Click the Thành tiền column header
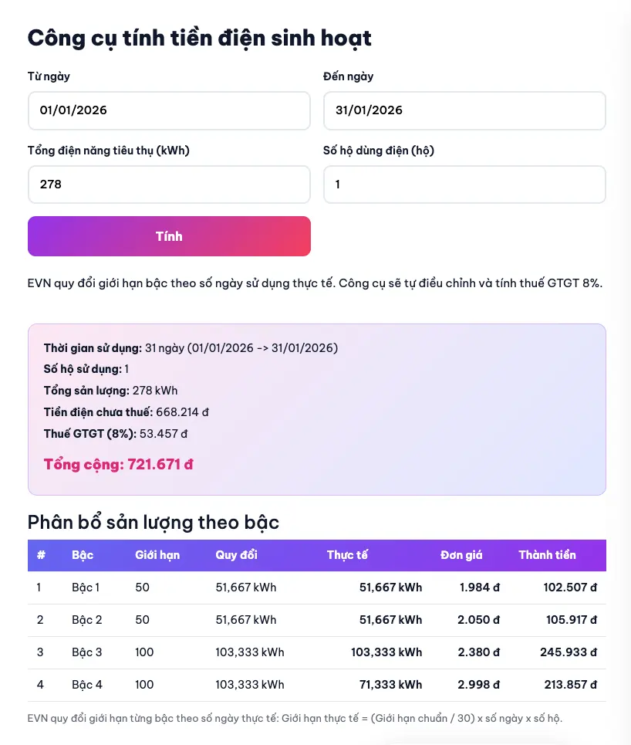631x745 pixels. pos(547,555)
